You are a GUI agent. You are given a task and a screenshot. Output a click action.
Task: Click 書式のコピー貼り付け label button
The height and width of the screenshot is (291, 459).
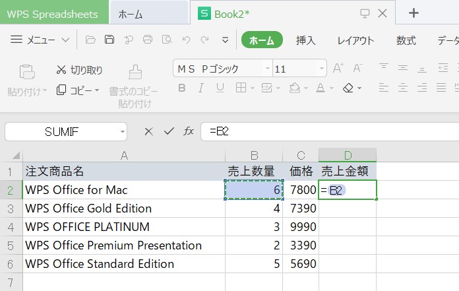click(x=135, y=97)
